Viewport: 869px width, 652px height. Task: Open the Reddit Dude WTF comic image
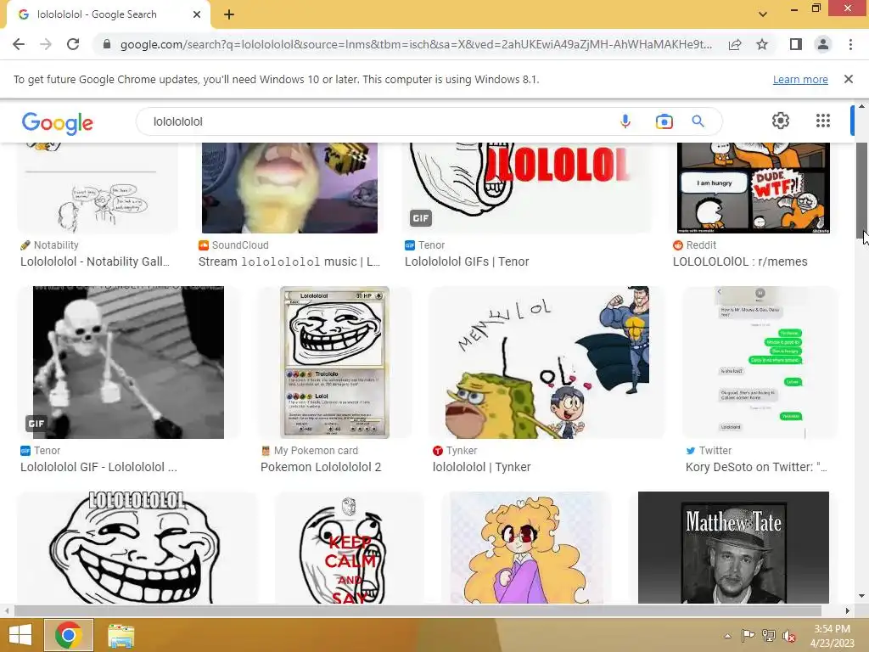[754, 188]
